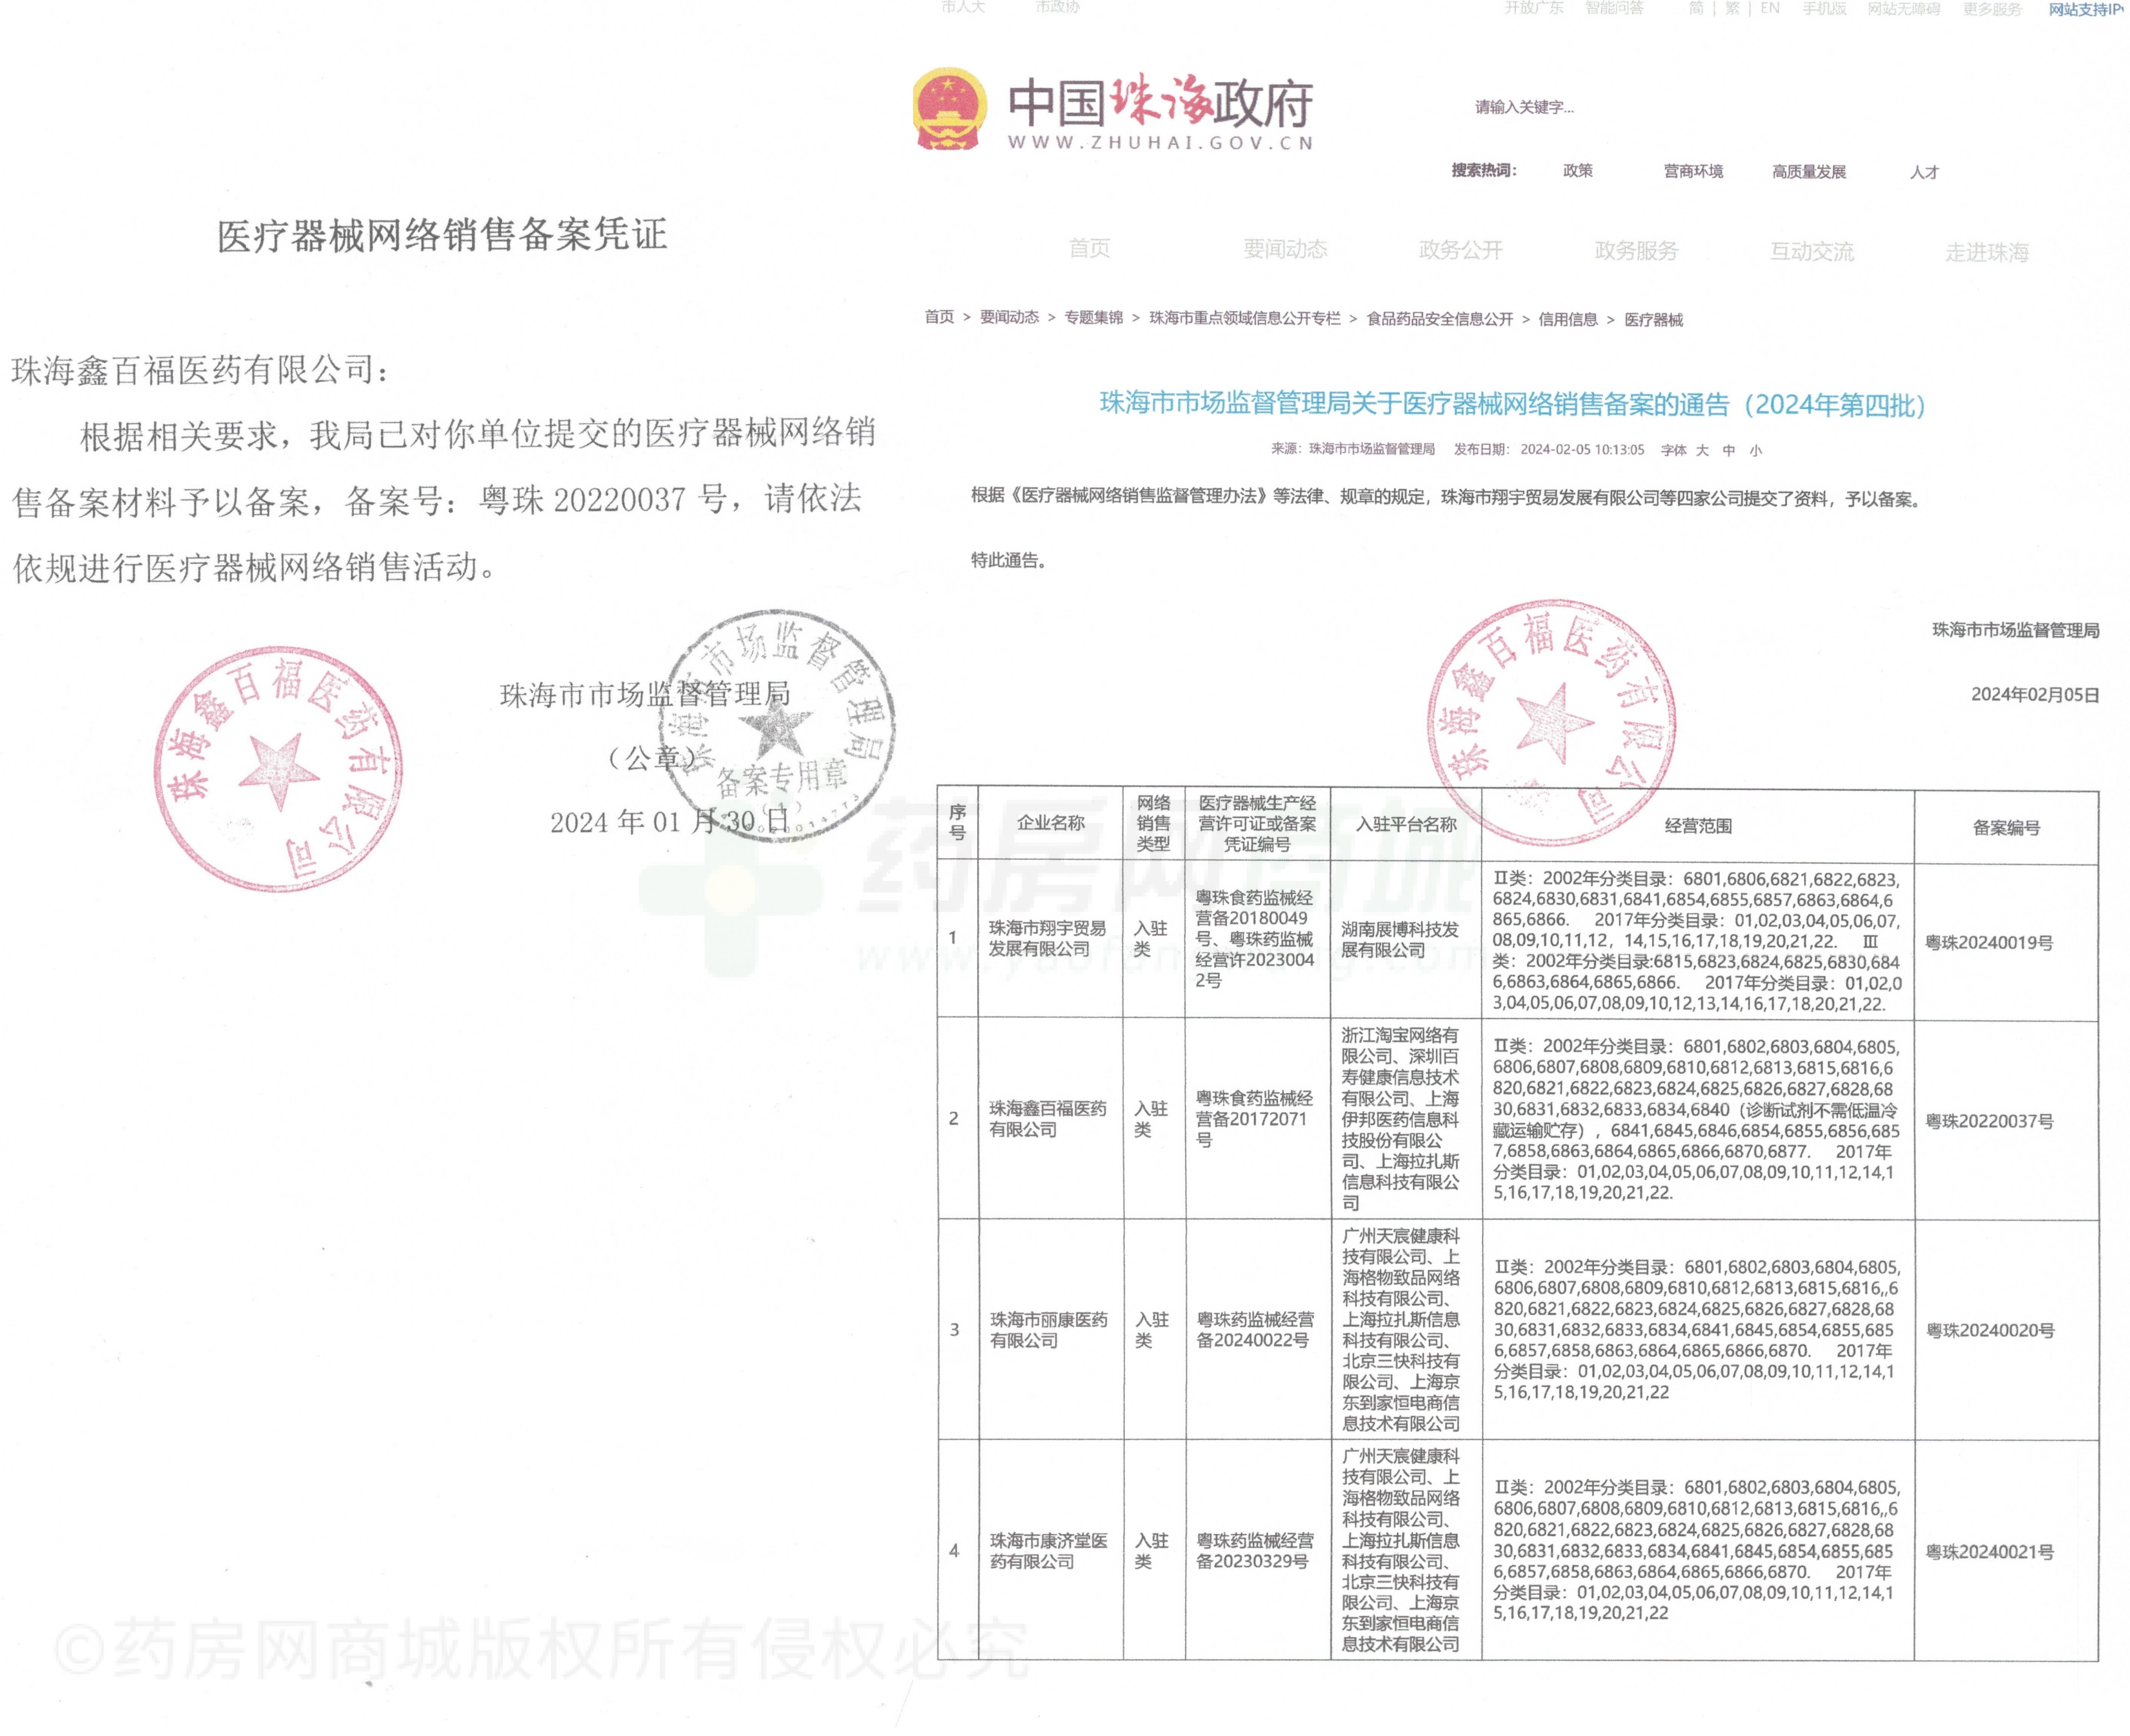Click the certificate heading 医疗器械网络销售备案凭证

pyautogui.click(x=442, y=235)
